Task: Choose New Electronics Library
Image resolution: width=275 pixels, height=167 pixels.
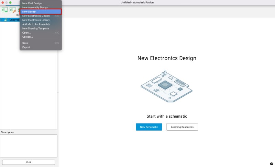Action: [41, 20]
